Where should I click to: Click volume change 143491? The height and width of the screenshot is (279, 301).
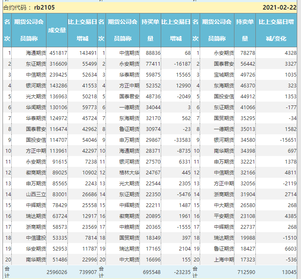(x=88, y=53)
